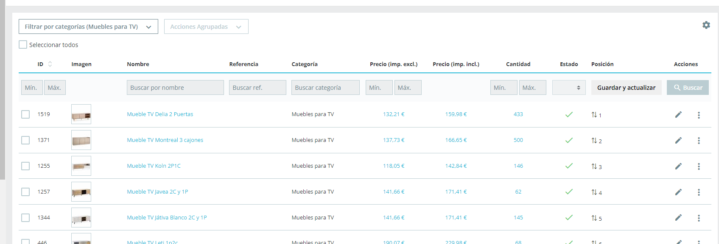Grab position handle for position 4
This screenshot has width=719, height=244.
point(594,192)
